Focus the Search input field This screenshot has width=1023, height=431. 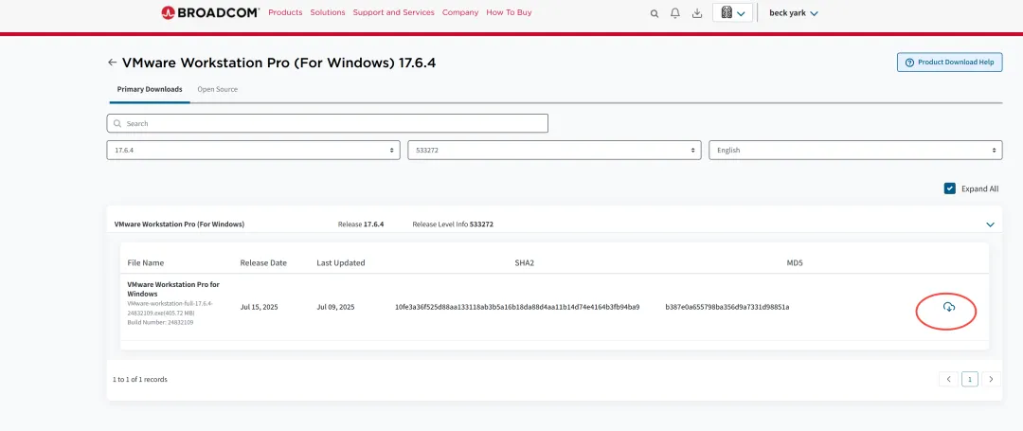[x=328, y=123]
